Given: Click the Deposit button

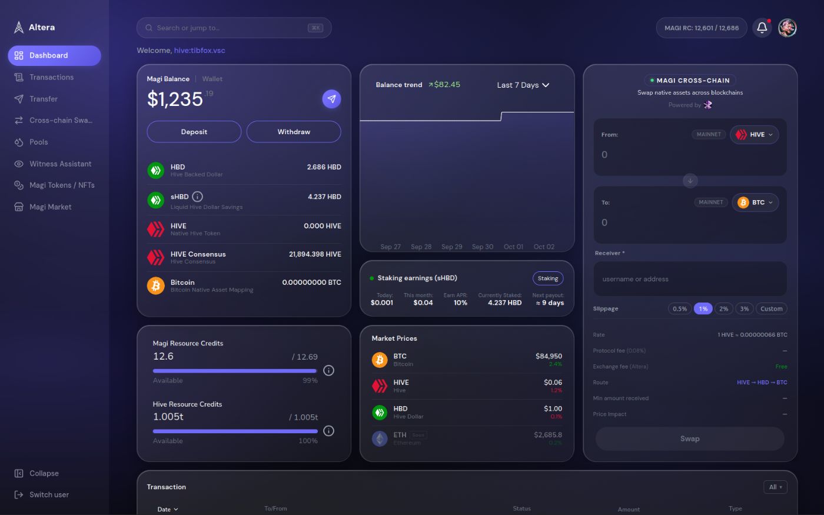Looking at the screenshot, I should click(194, 132).
